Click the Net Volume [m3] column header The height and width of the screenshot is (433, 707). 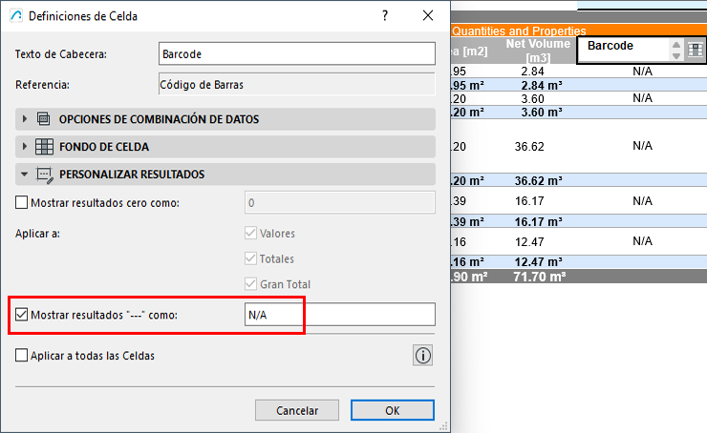pos(538,51)
